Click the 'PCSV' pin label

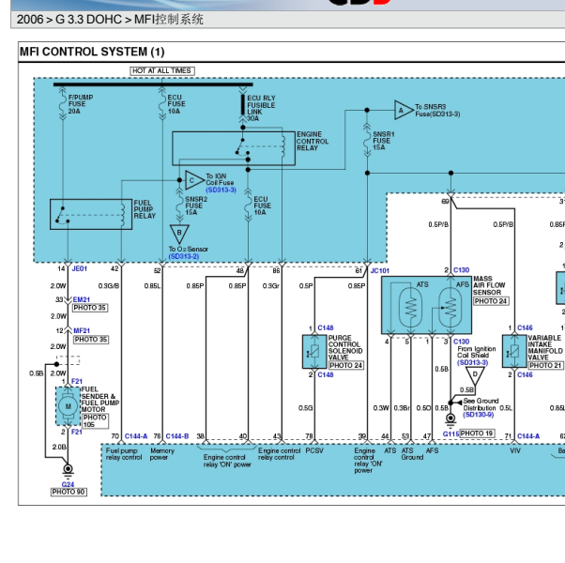(x=314, y=451)
